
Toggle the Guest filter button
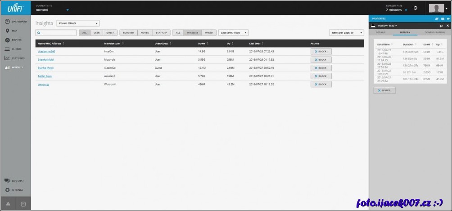click(110, 33)
